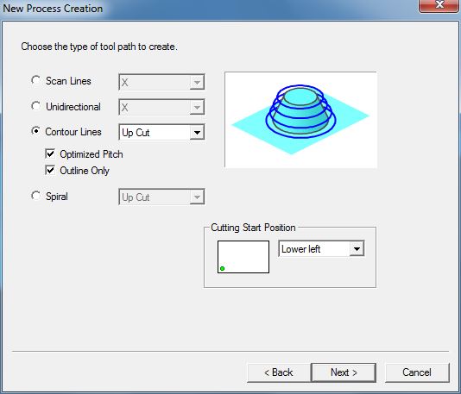Viewport: 461px width, 394px height.
Task: Proceed with the Next button
Action: (344, 372)
